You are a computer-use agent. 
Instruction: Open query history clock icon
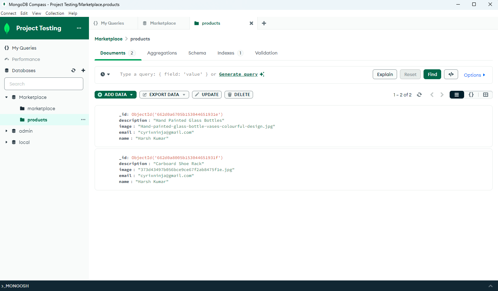105,74
